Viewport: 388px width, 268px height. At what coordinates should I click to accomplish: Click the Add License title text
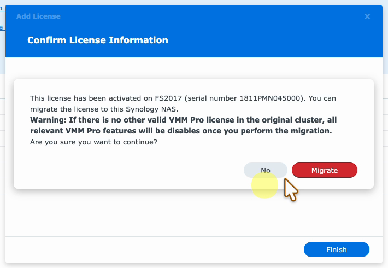(38, 16)
